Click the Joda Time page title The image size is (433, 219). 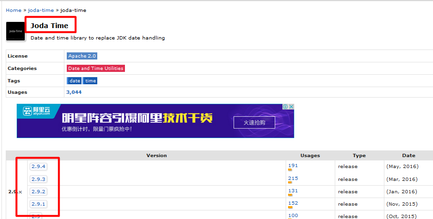coord(49,26)
